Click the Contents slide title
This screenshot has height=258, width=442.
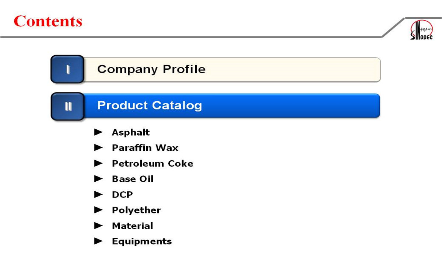click(48, 21)
